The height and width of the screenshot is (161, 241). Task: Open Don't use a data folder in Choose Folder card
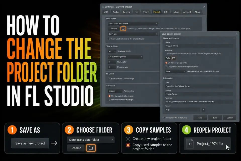tap(91, 140)
